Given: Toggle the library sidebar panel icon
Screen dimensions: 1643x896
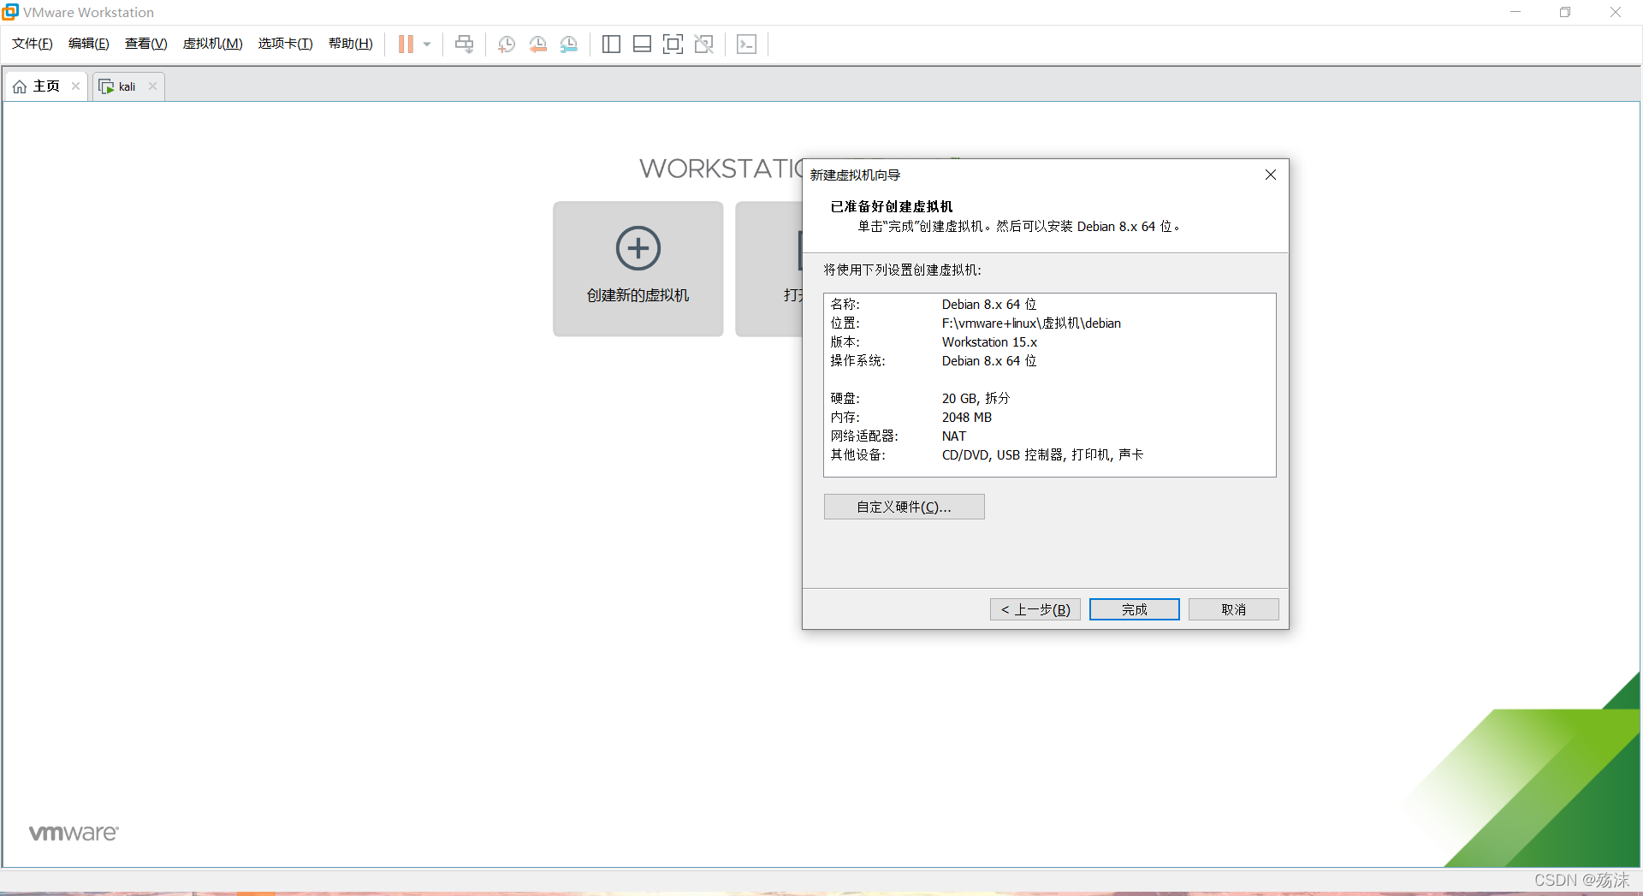Looking at the screenshot, I should click(611, 45).
